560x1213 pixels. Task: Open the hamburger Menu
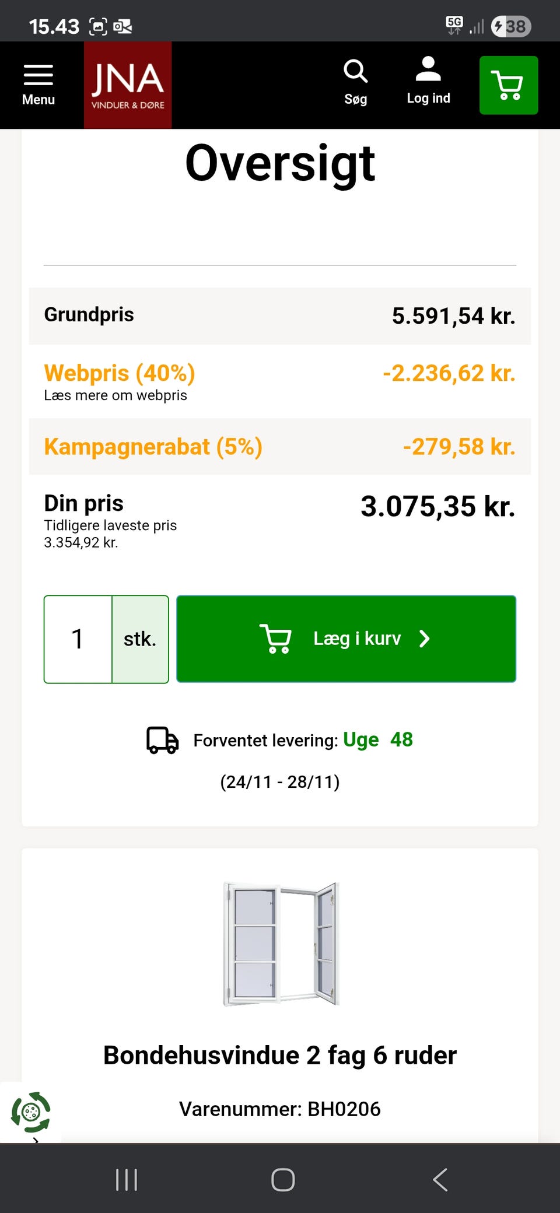tap(38, 85)
